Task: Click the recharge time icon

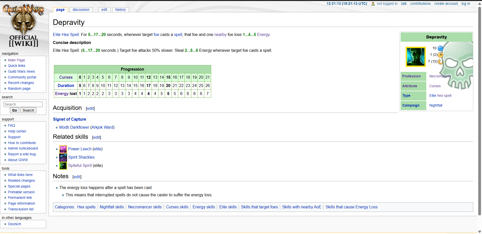Action: point(440,61)
